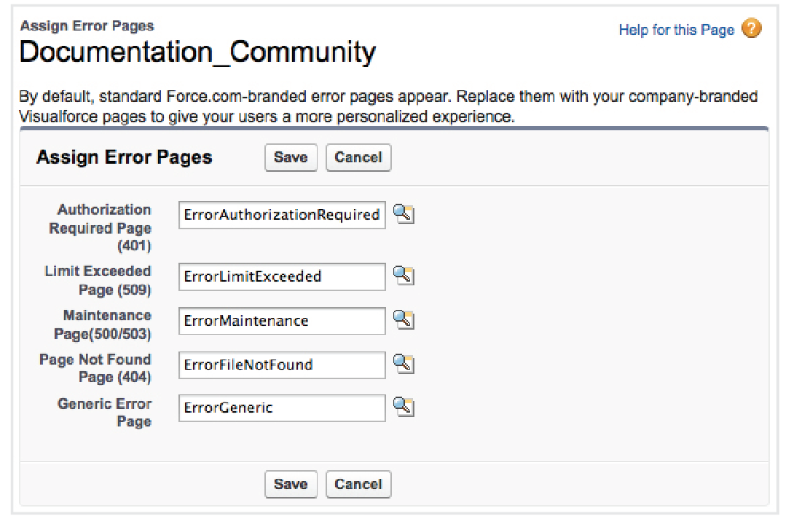Open lookup for Maintenance Page field

[x=404, y=319]
